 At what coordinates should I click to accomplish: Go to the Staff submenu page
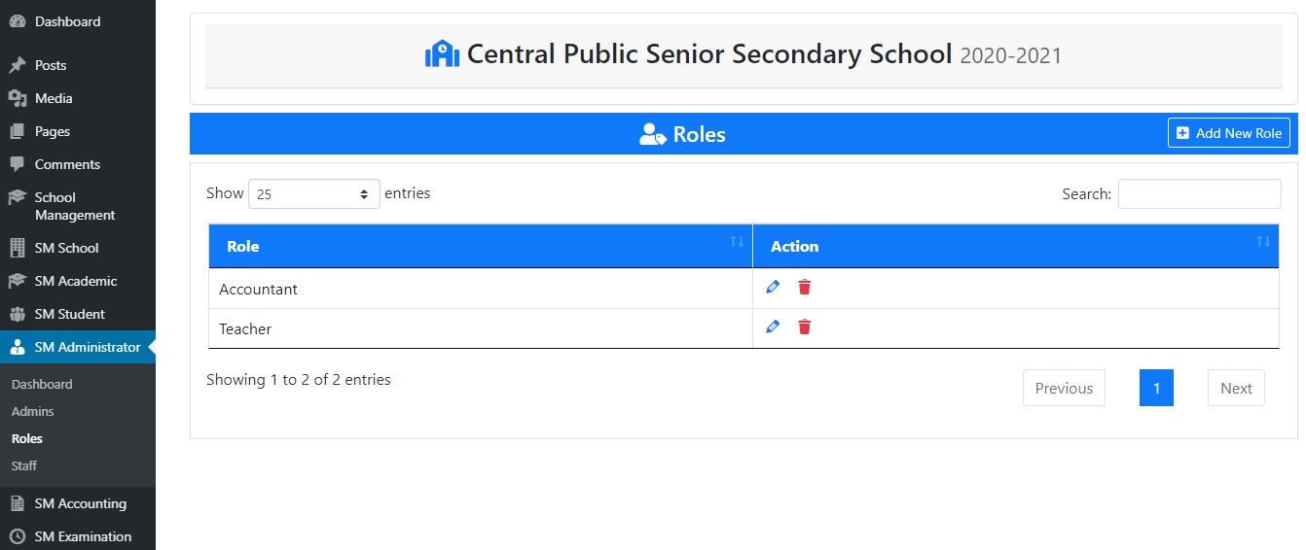(24, 465)
